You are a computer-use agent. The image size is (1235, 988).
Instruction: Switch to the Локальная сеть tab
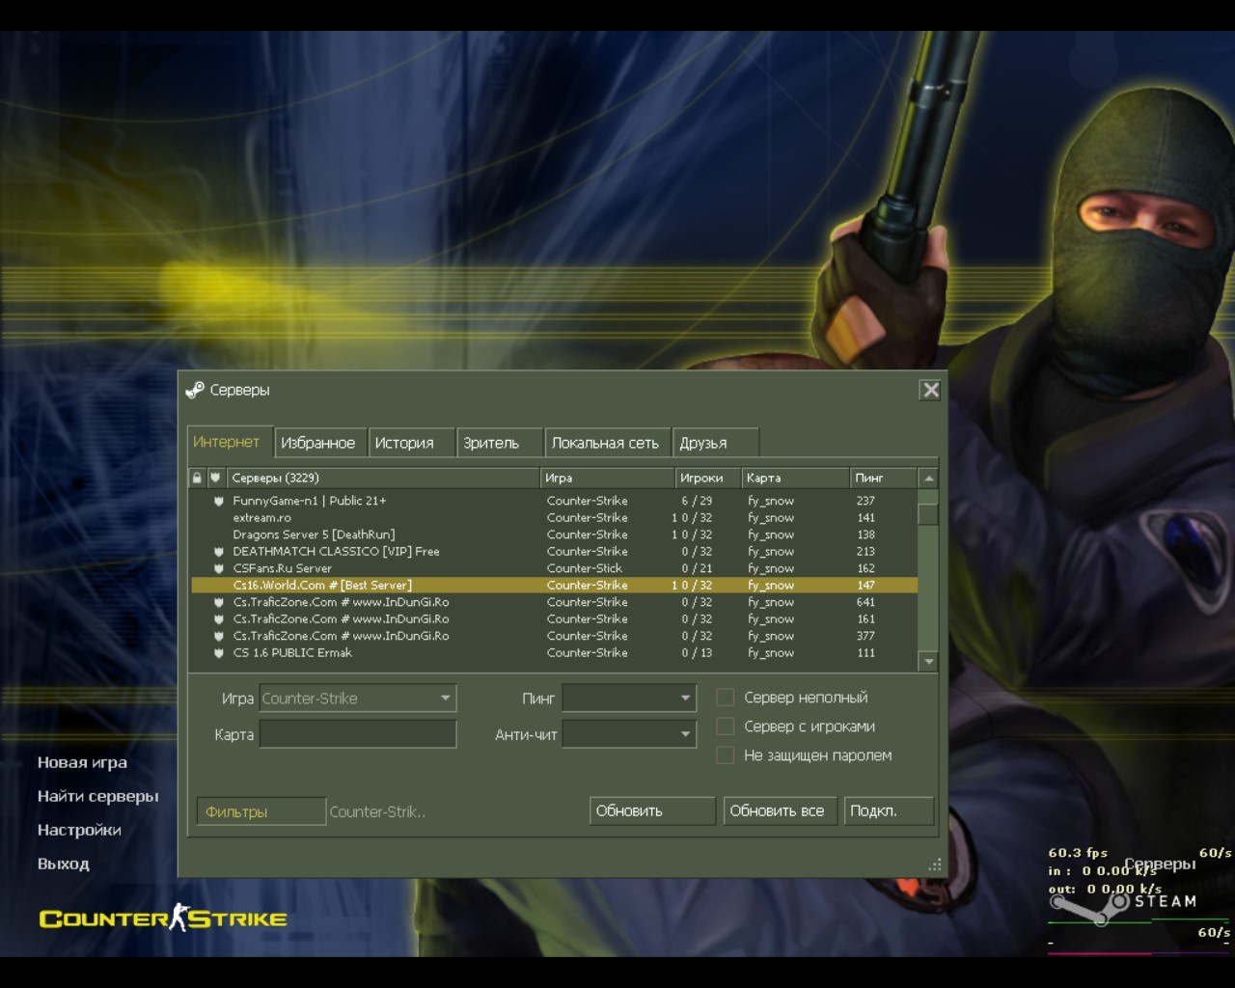coord(607,443)
